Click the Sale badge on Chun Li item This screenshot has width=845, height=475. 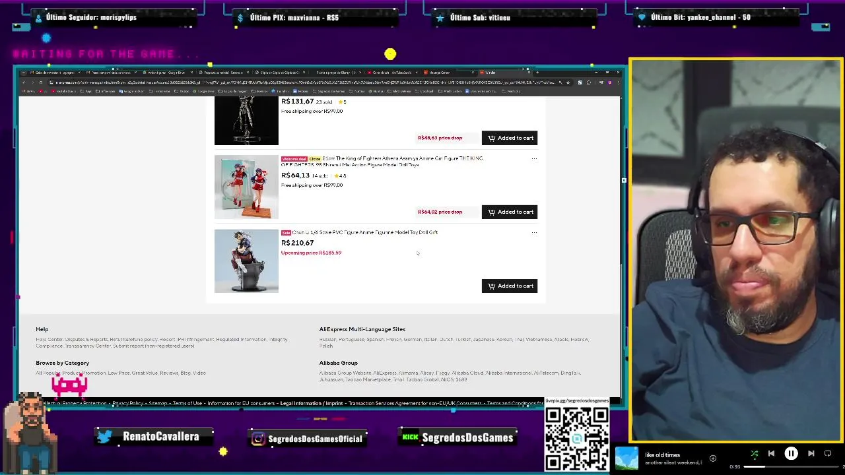286,232
